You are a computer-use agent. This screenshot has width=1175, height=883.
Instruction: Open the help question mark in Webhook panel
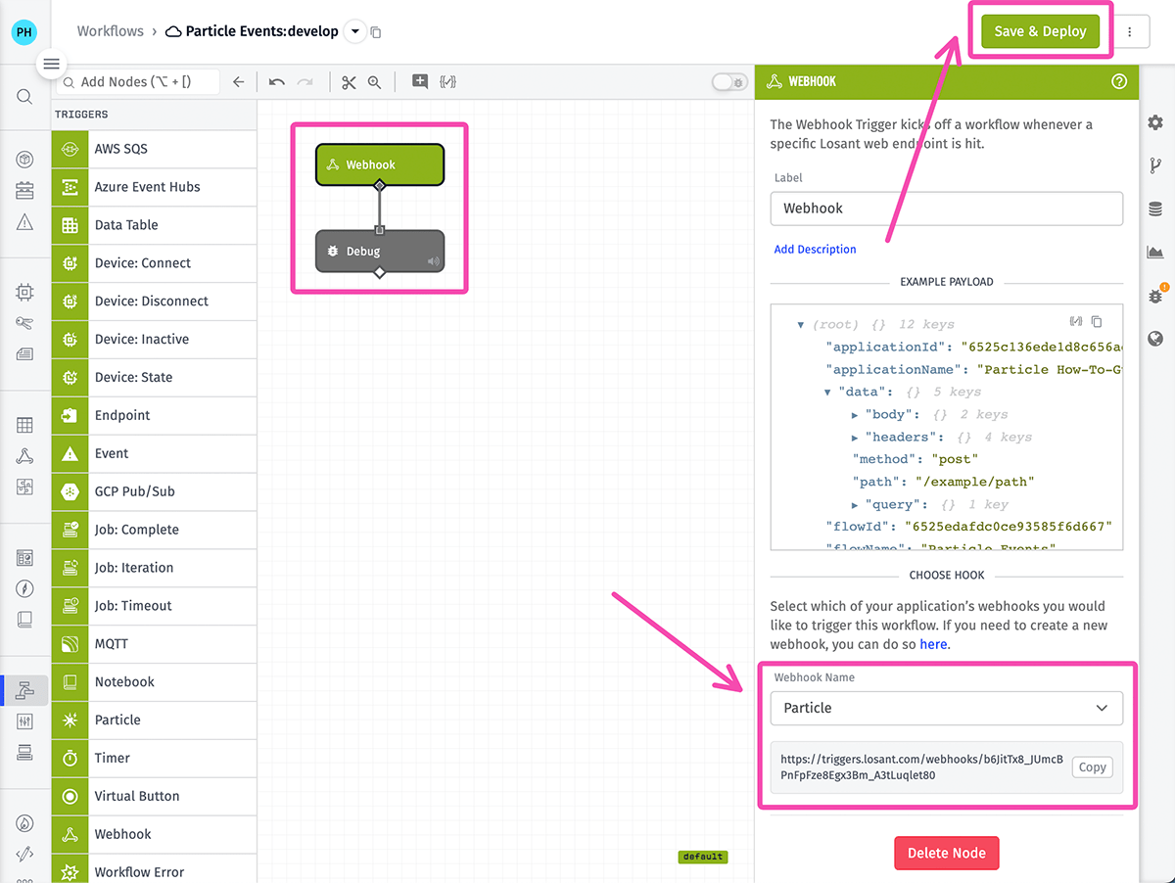pos(1119,82)
